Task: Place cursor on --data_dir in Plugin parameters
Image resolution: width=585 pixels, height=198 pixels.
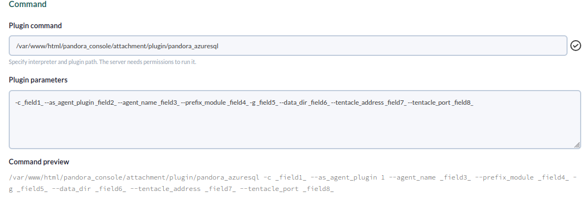Action: 293,103
